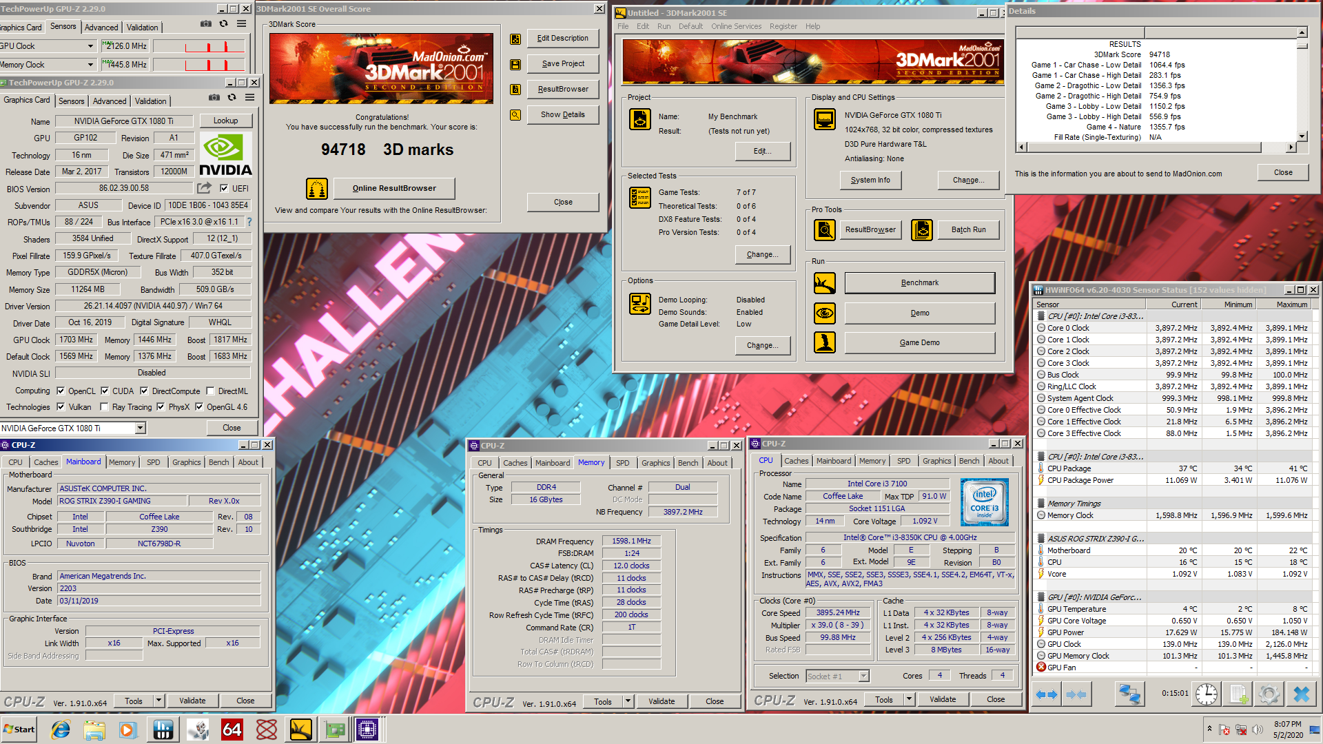Open Tools dropdown arrow in Mainboard CPU-Z
Viewport: 1323px width, 744px height.
point(159,701)
